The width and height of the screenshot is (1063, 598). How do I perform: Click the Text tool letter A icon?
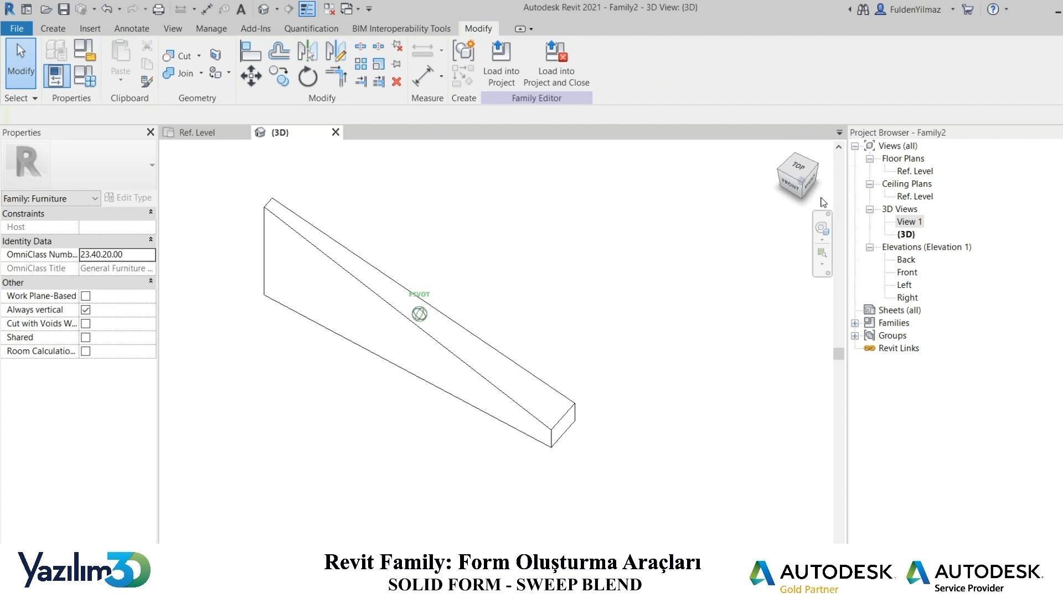[x=241, y=9]
